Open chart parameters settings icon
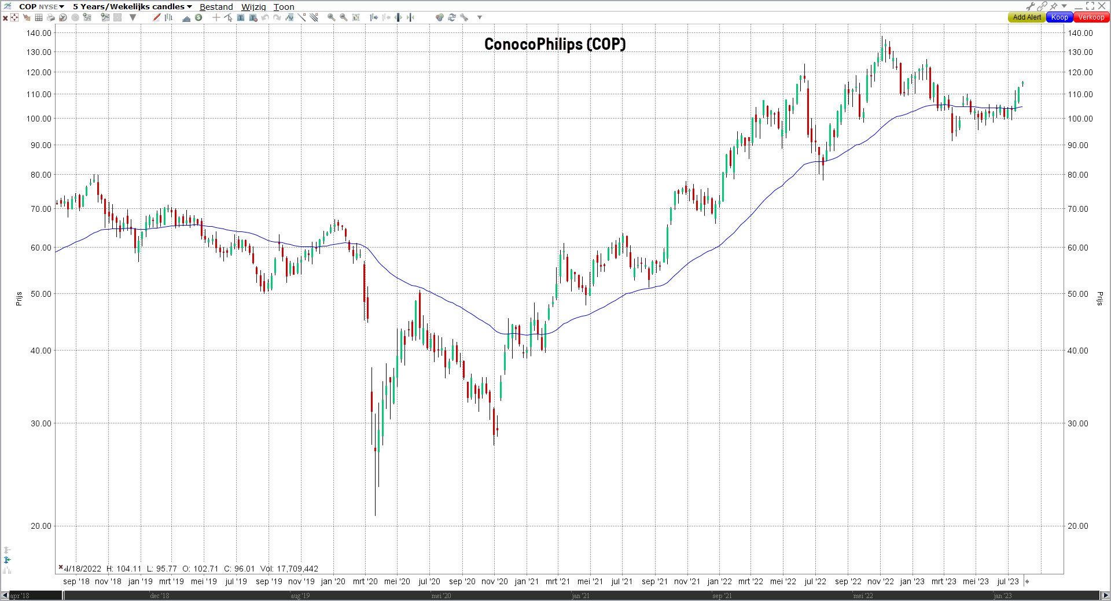 87,17
